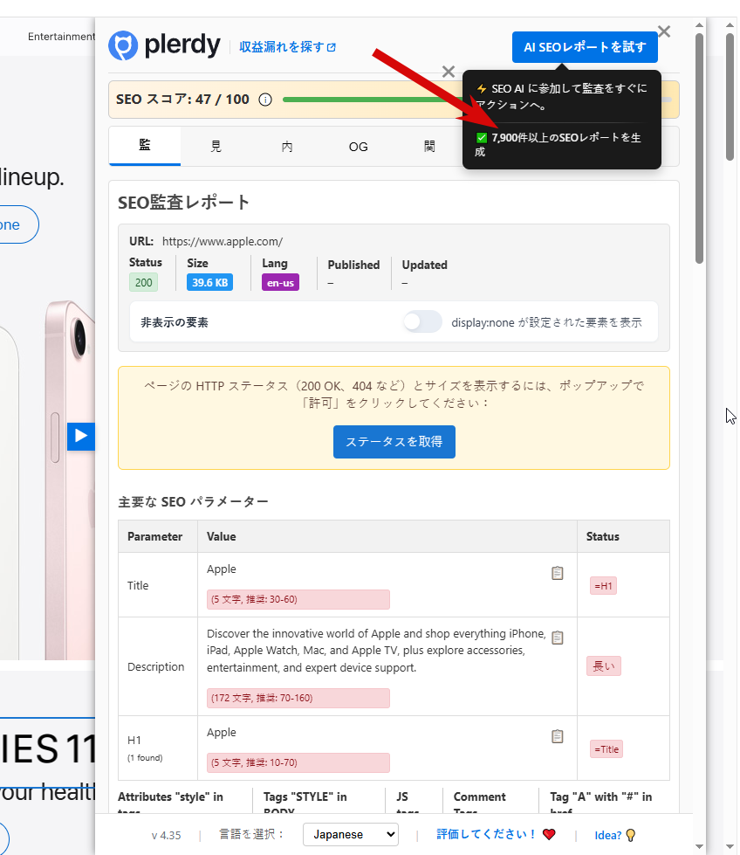Copy the Title value with clipboard icon

557,573
